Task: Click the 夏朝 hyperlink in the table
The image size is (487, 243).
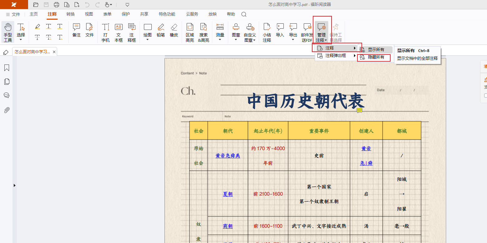Action: pyautogui.click(x=228, y=194)
